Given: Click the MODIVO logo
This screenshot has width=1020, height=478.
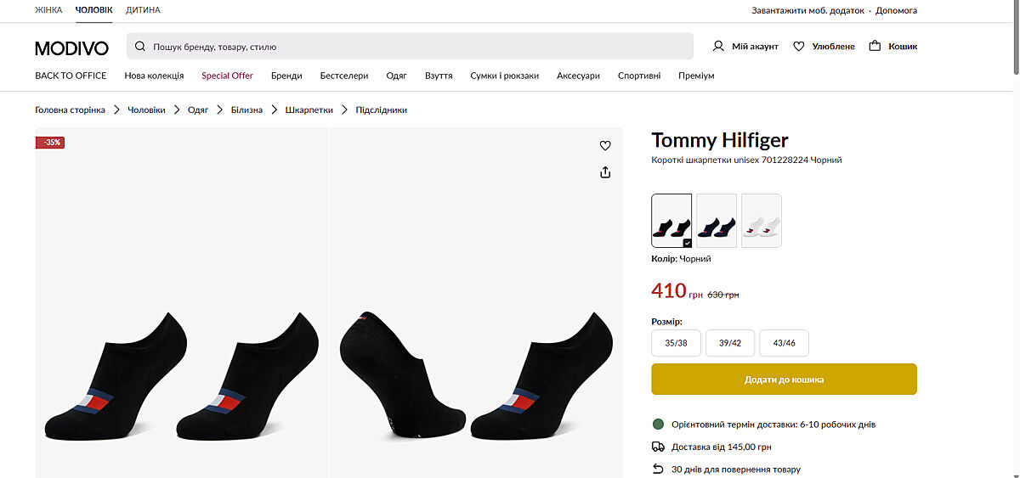Looking at the screenshot, I should (x=71, y=48).
